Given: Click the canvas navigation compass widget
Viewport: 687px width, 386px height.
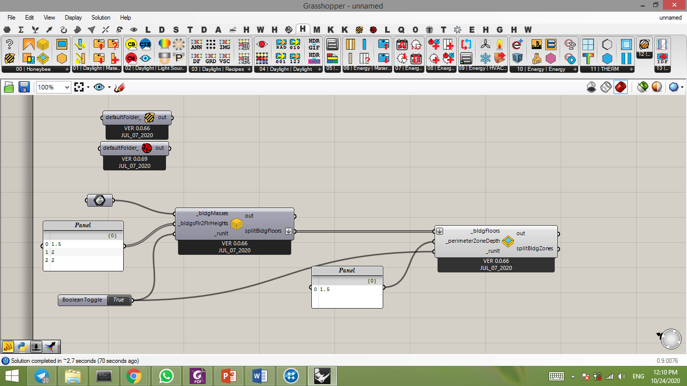Looking at the screenshot, I should (x=670, y=339).
